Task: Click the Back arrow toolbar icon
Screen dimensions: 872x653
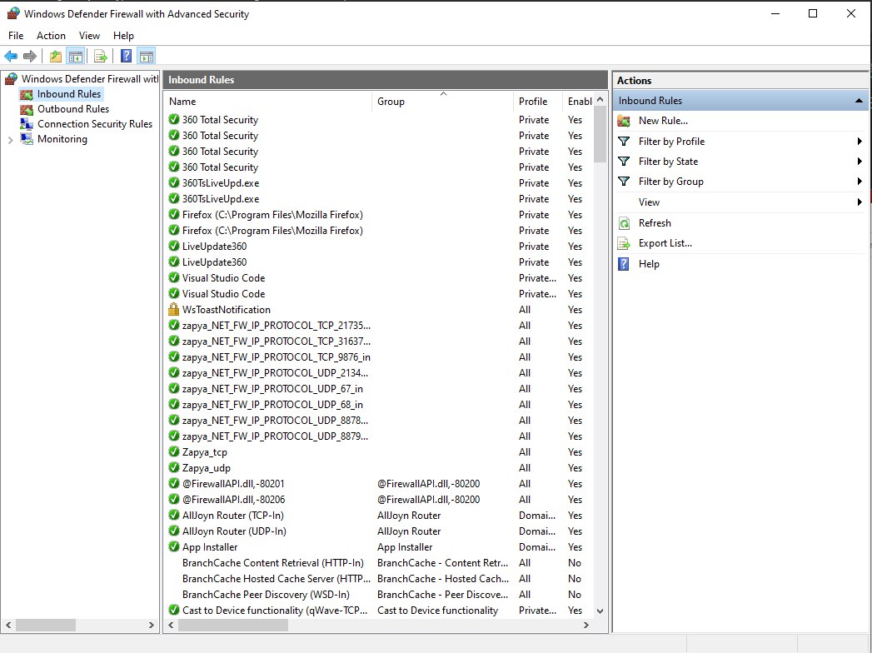Action: [11, 56]
